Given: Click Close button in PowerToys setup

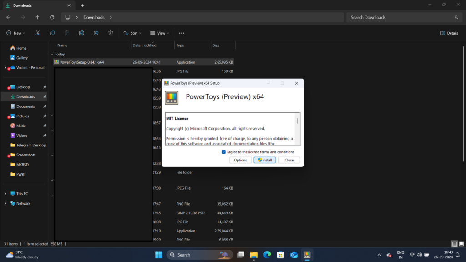Looking at the screenshot, I should pyautogui.click(x=289, y=160).
